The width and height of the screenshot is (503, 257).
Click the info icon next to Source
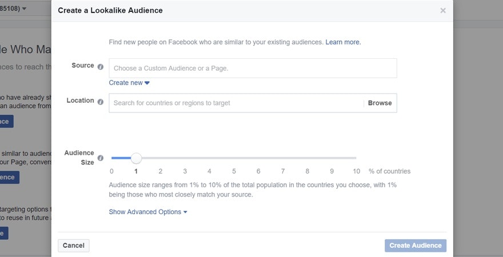[101, 67]
